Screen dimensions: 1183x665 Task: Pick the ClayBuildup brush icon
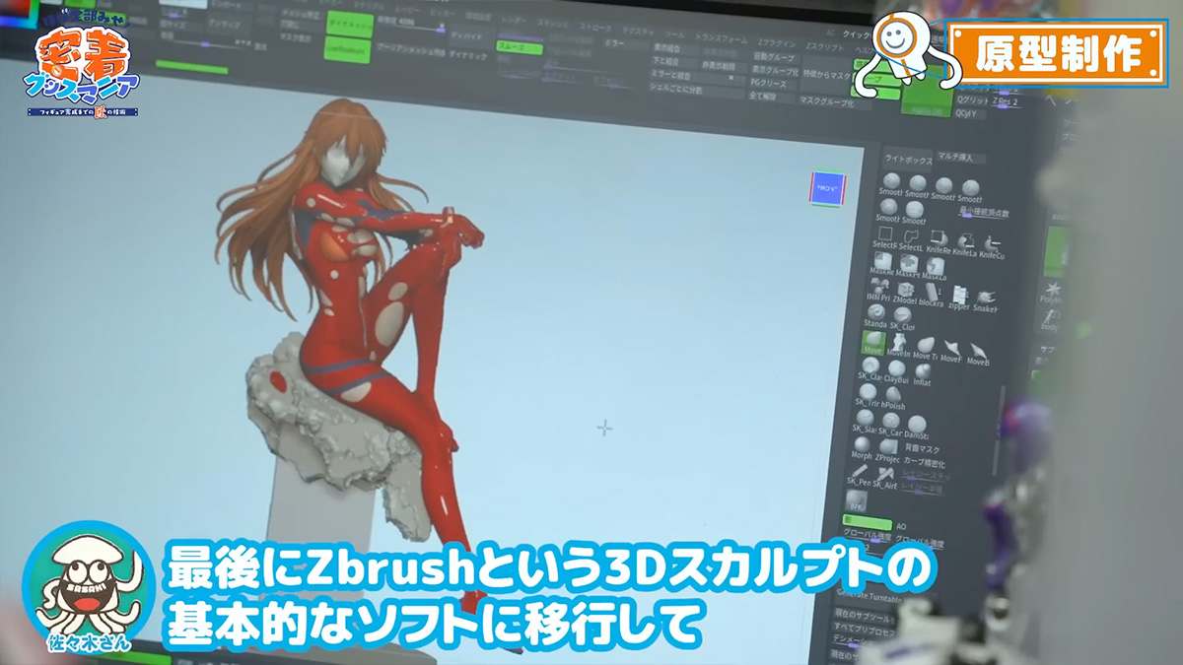[x=895, y=368]
